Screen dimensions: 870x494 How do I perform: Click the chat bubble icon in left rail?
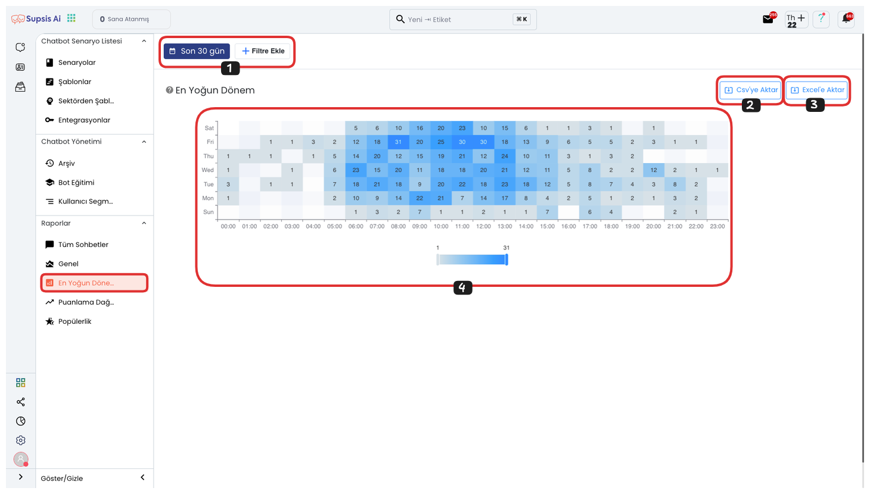click(x=20, y=48)
